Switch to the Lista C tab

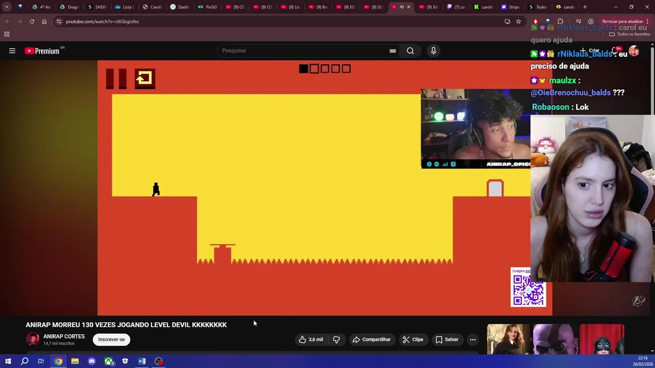point(125,7)
